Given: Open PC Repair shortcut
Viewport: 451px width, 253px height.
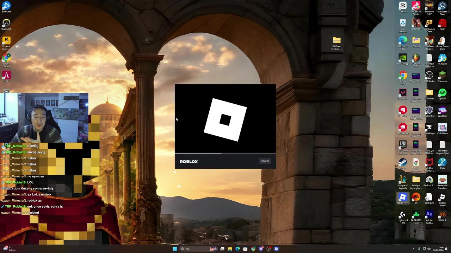Looking at the screenshot, I should point(442,59).
